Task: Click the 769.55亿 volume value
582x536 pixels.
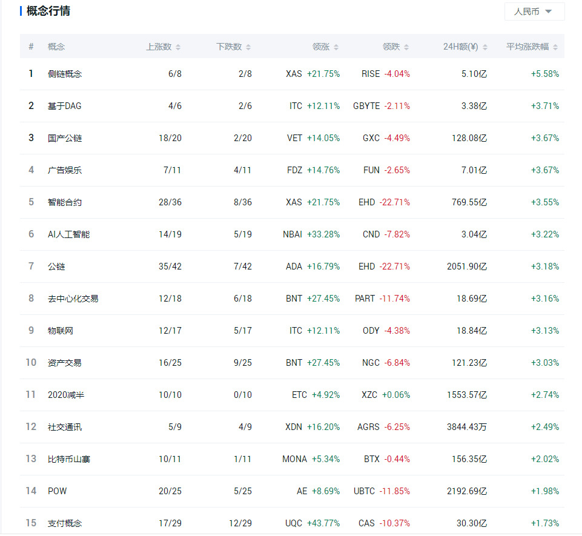Action: click(469, 202)
